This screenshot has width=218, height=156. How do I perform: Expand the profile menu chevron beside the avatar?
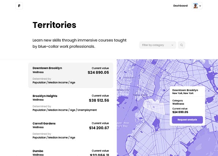click(x=200, y=6)
